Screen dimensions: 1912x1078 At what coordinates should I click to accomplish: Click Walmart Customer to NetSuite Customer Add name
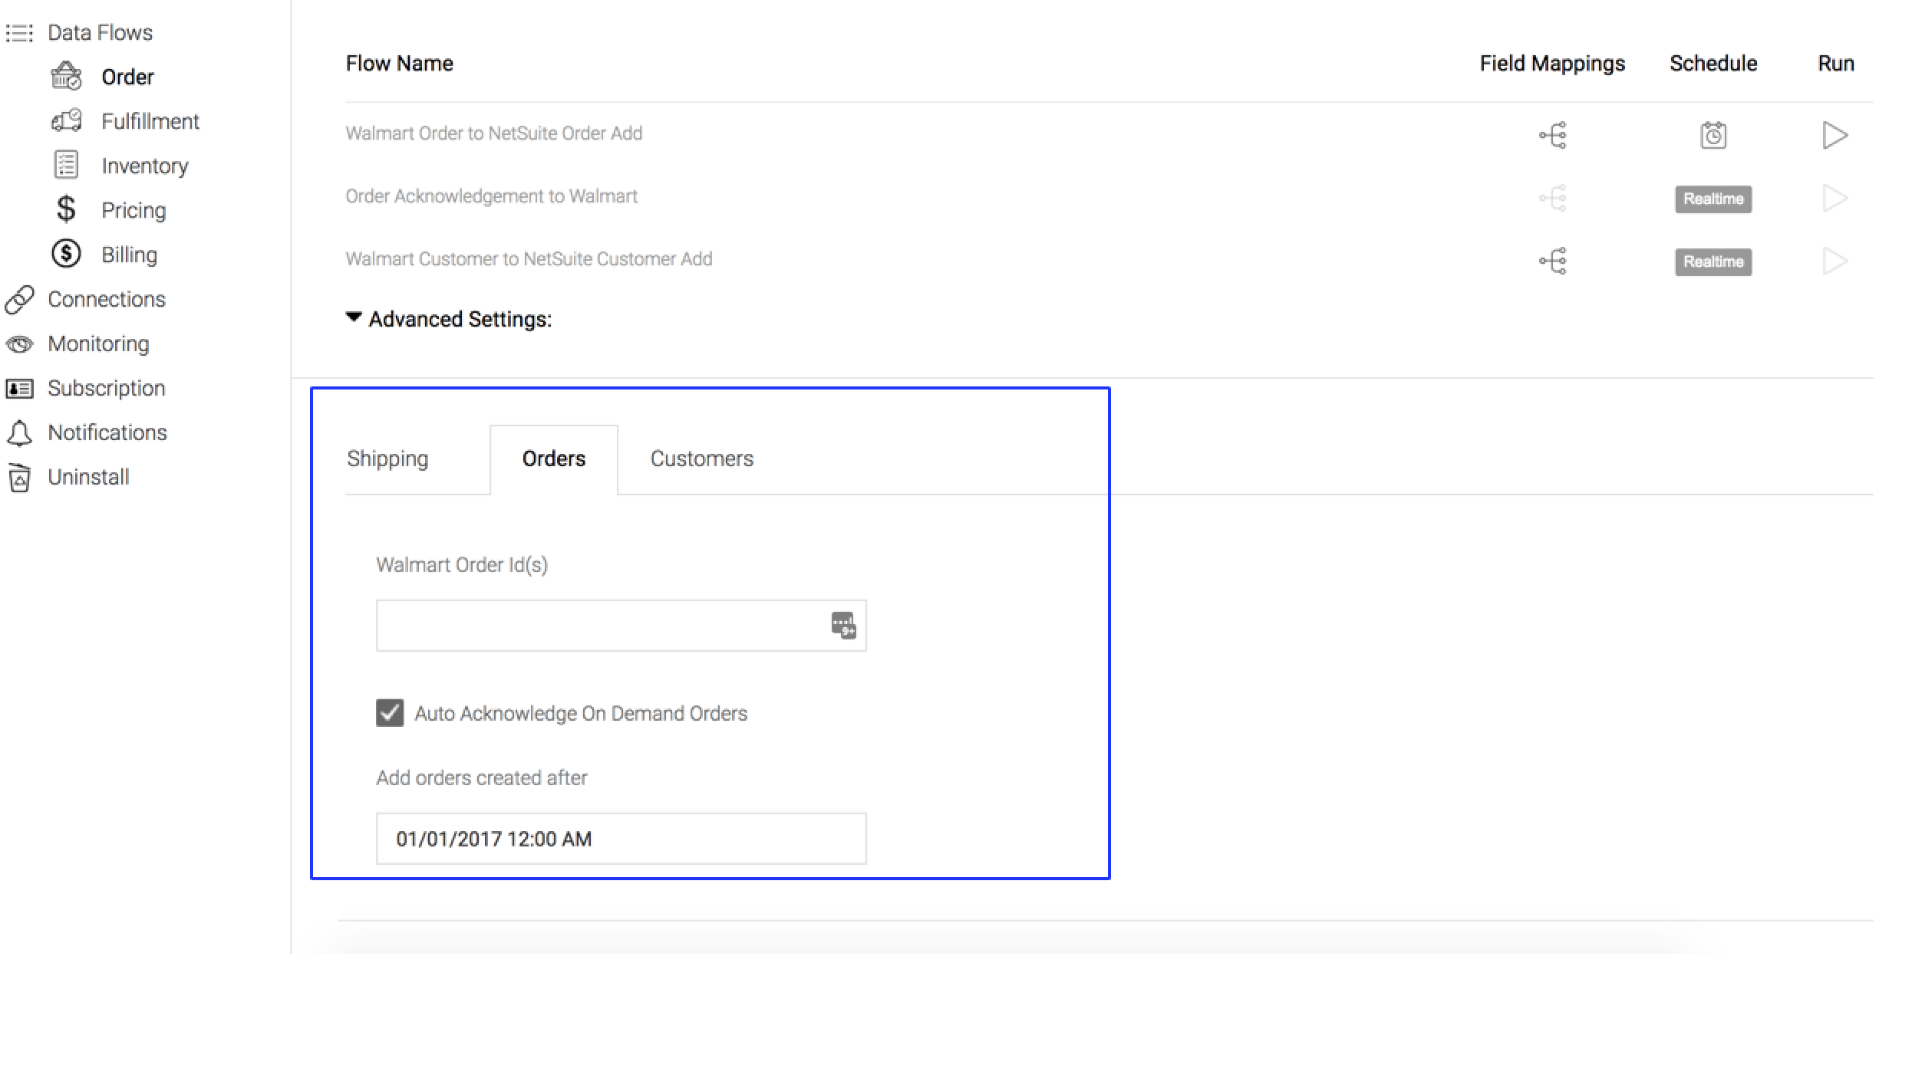529,258
